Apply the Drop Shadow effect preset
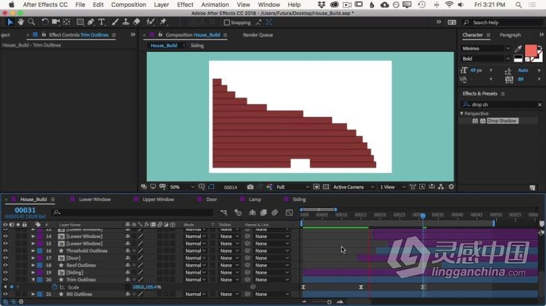Viewport: 546px width, 306px height. click(x=502, y=121)
